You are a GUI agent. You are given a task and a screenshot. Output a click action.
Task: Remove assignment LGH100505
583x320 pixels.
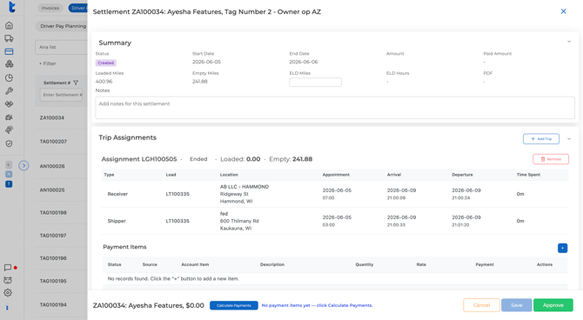click(551, 159)
